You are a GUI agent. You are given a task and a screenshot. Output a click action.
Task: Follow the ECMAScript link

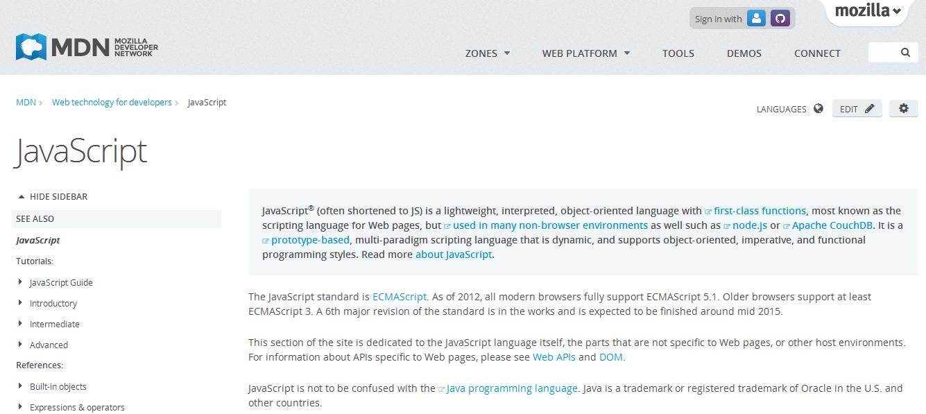[400, 296]
